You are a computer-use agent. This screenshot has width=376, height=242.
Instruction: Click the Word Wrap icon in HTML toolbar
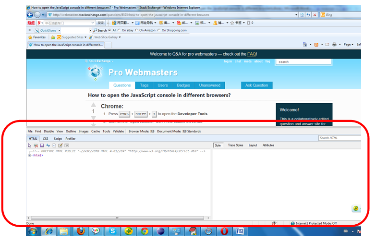[67, 145]
